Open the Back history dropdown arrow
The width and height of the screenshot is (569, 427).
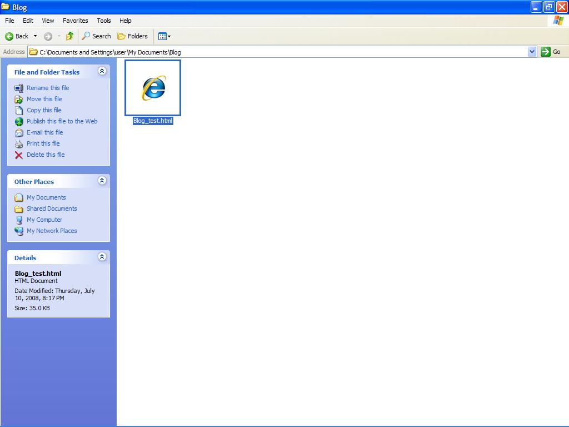tap(35, 36)
